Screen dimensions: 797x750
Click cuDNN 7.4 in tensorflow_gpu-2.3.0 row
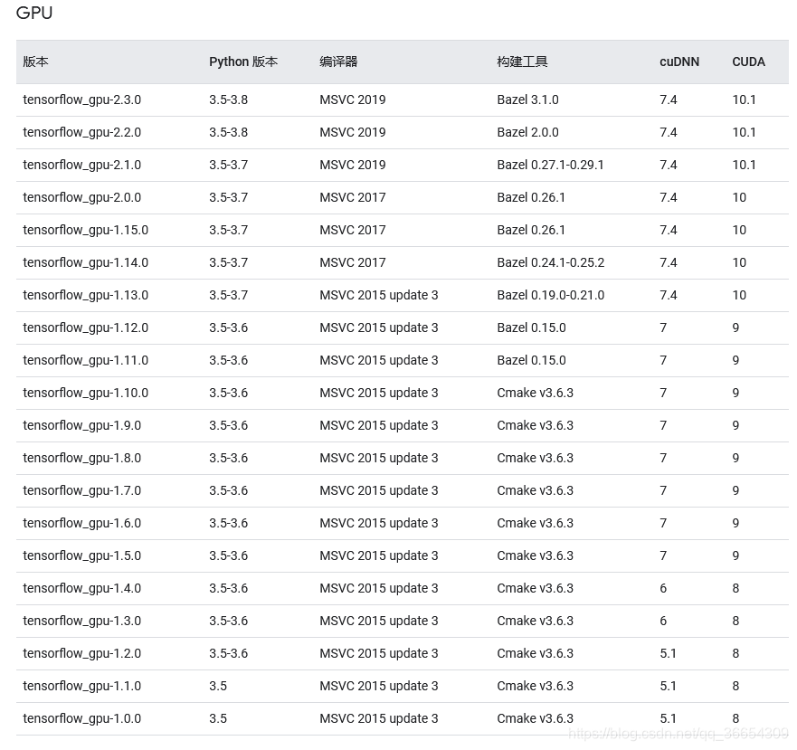(668, 100)
